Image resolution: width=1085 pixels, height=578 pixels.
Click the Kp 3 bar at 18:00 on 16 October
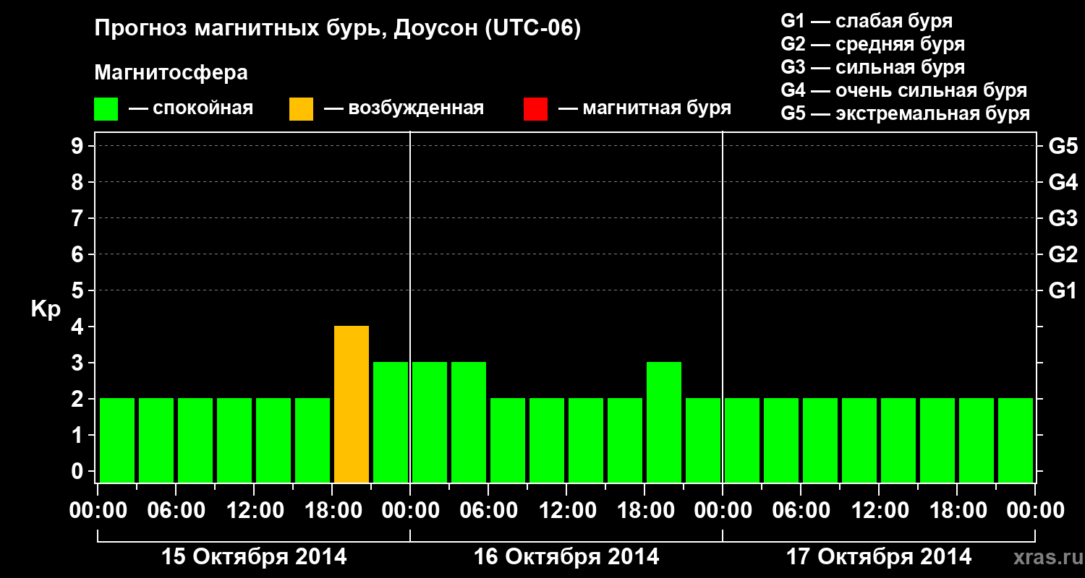(x=664, y=422)
